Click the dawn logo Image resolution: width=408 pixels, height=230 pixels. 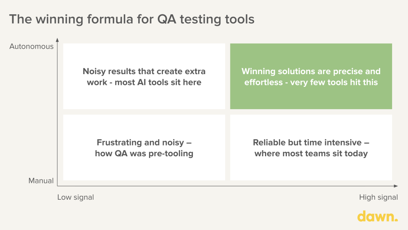[377, 216]
